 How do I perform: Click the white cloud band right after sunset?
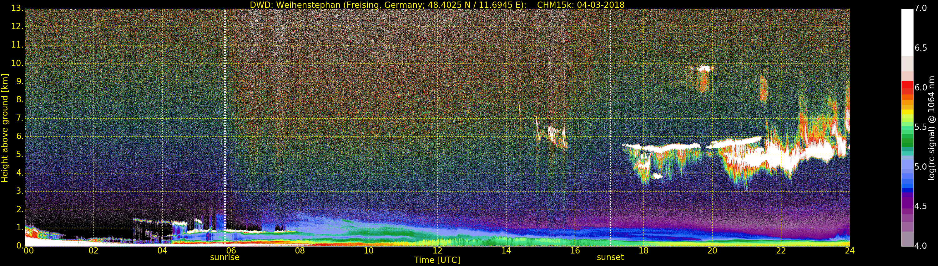[x=661, y=147]
